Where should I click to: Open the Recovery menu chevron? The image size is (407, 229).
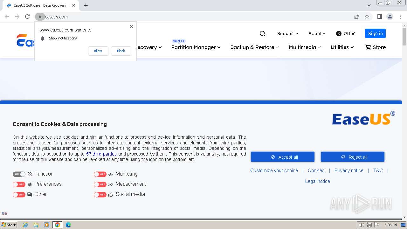click(x=160, y=47)
